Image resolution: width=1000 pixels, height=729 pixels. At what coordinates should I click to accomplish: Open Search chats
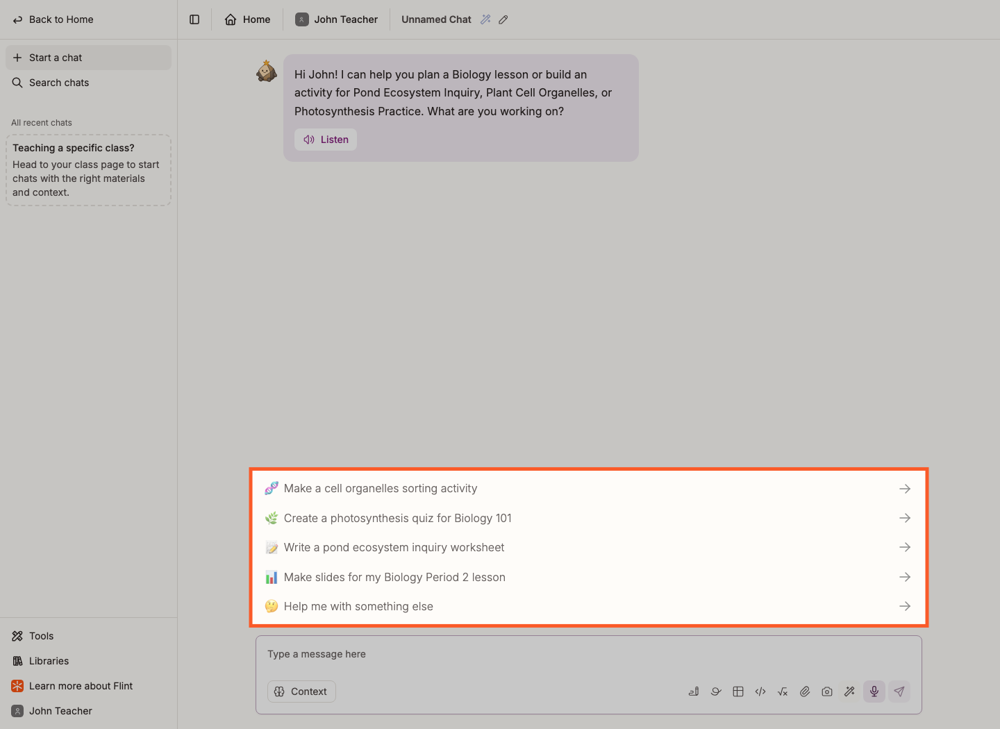[x=88, y=83]
